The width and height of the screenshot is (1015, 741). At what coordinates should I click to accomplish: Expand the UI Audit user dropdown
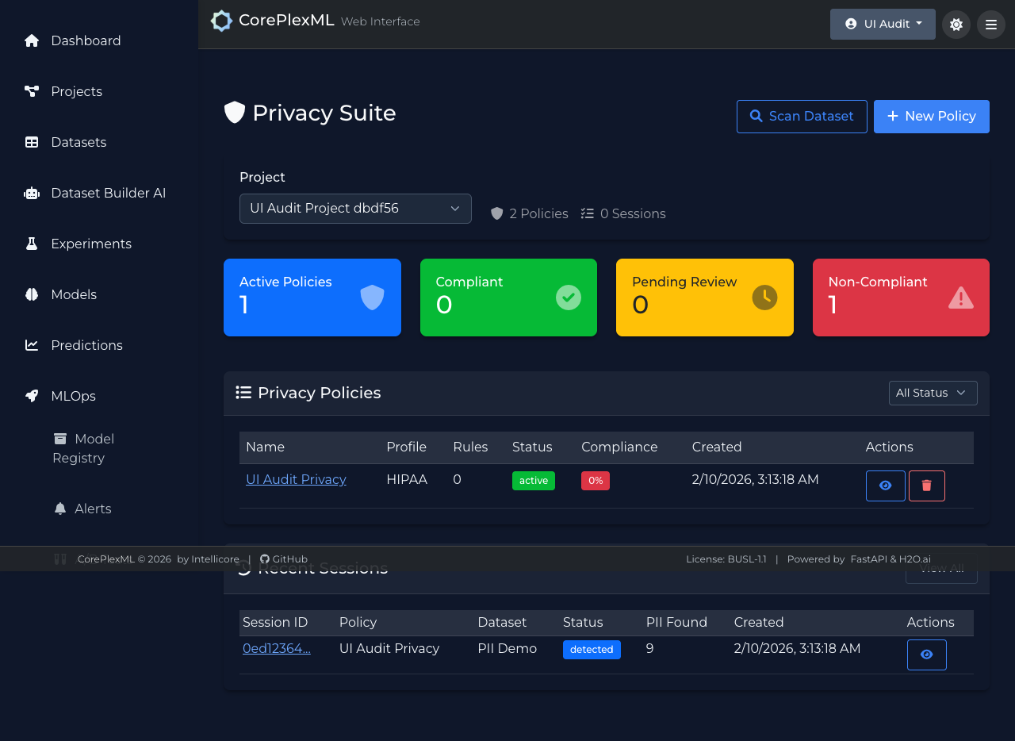(882, 24)
